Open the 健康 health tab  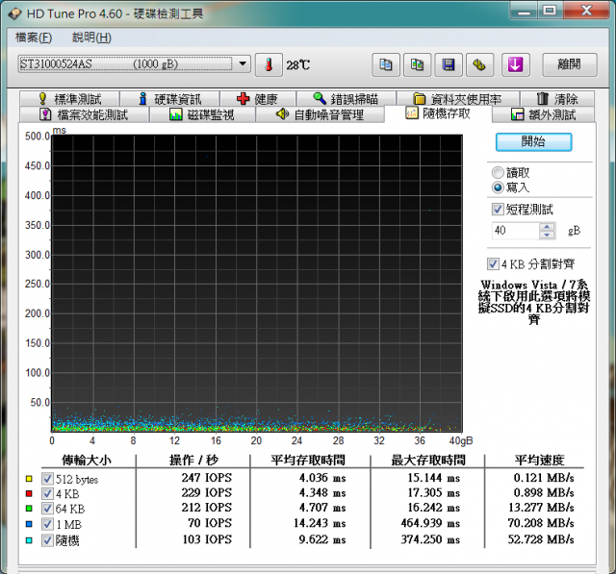point(258,98)
